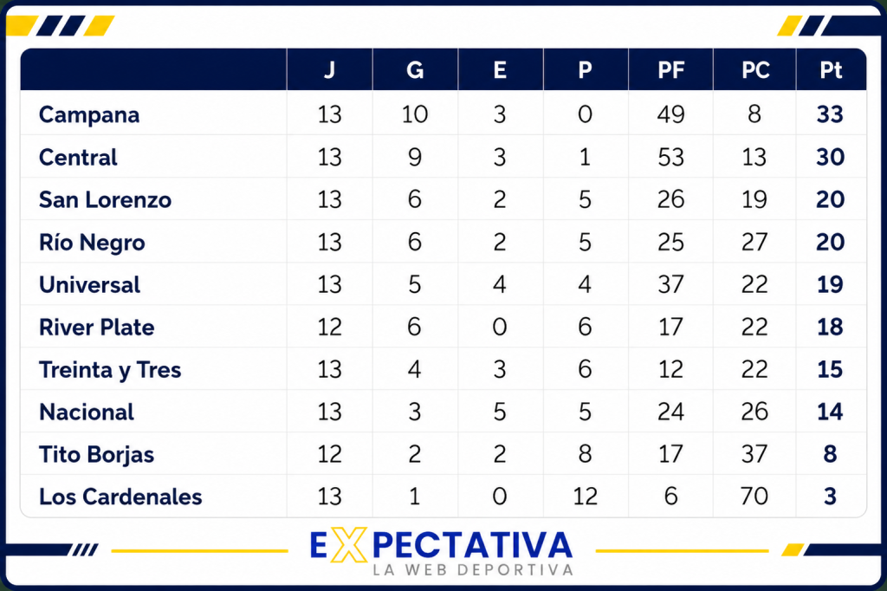Select the Central team row name
The width and height of the screenshot is (887, 591).
(78, 157)
